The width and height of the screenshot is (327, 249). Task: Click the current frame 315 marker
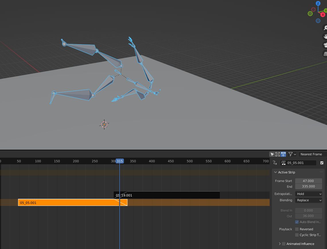(x=120, y=161)
